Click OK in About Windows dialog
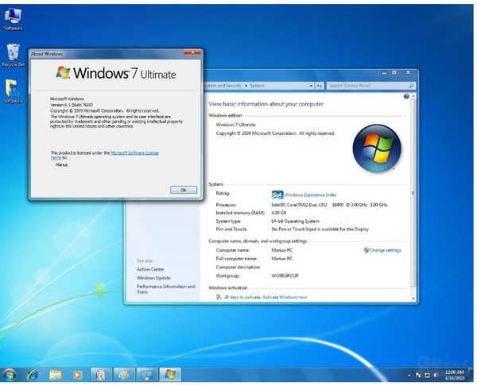This screenshot has height=385, width=477. pos(184,190)
